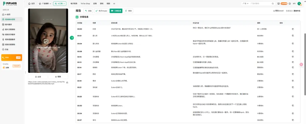Go to 主页 home button
This screenshot has width=306, height=124.
(x=31, y=3)
